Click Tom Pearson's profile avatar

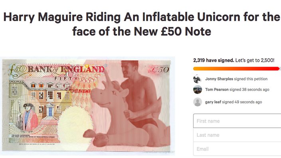click(x=198, y=89)
